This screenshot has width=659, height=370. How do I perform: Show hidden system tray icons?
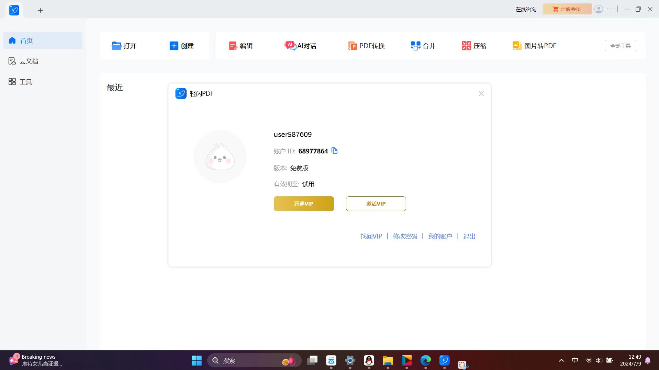point(561,360)
